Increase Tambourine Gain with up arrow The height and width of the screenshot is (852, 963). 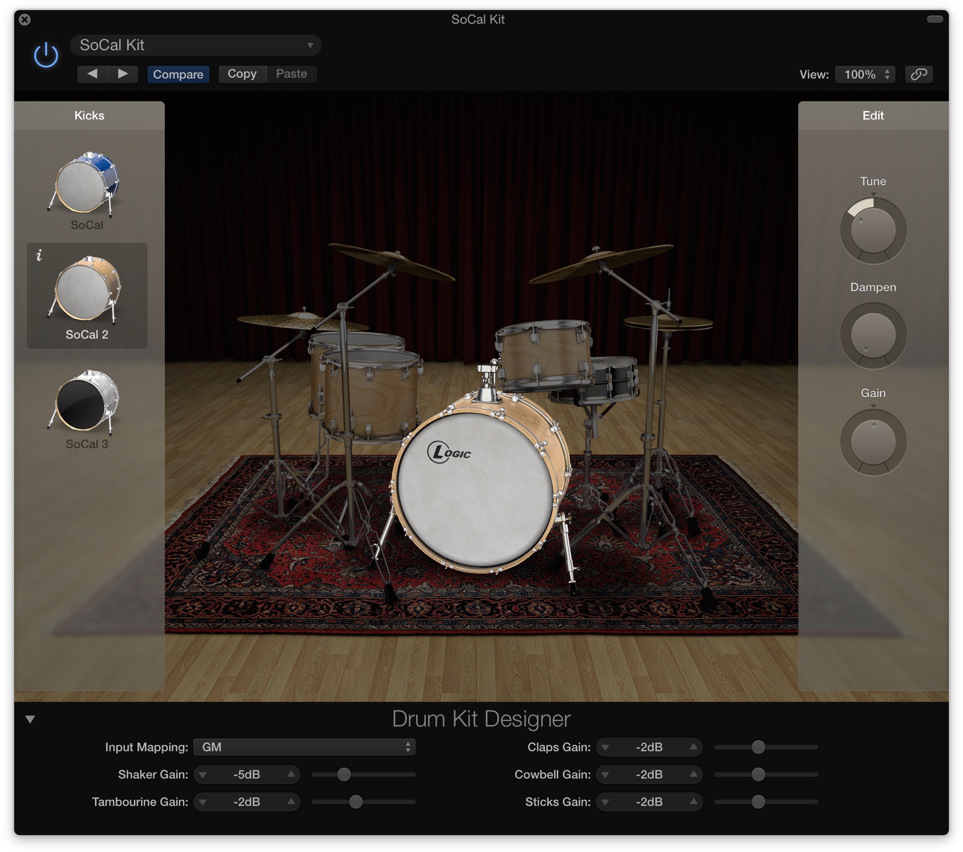pos(291,801)
